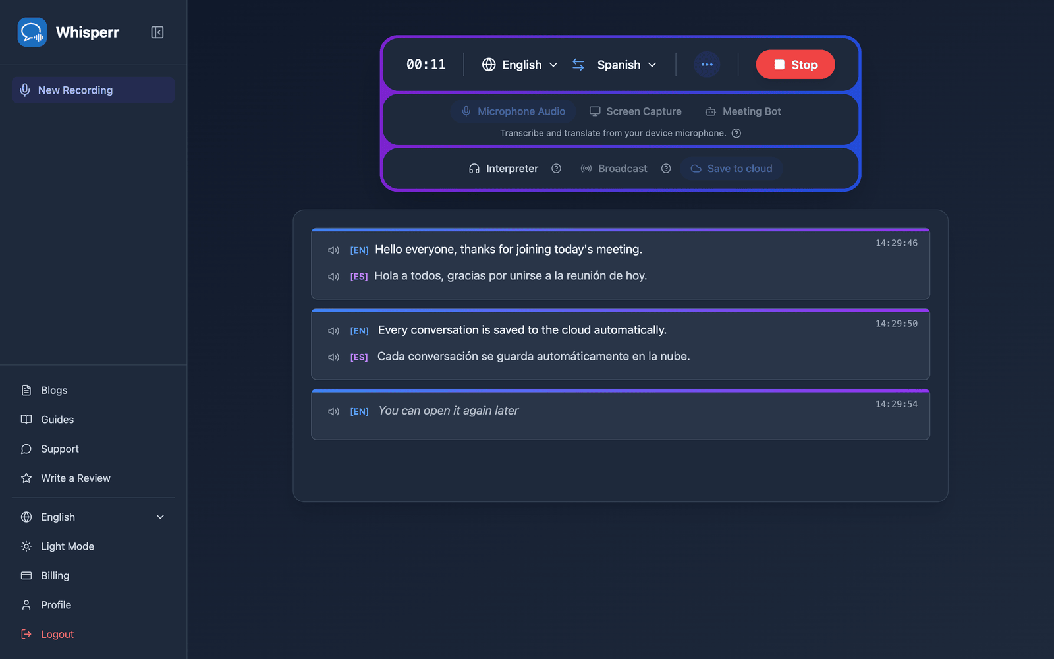This screenshot has width=1054, height=659.
Task: Open Write a Review
Action: tap(93, 478)
